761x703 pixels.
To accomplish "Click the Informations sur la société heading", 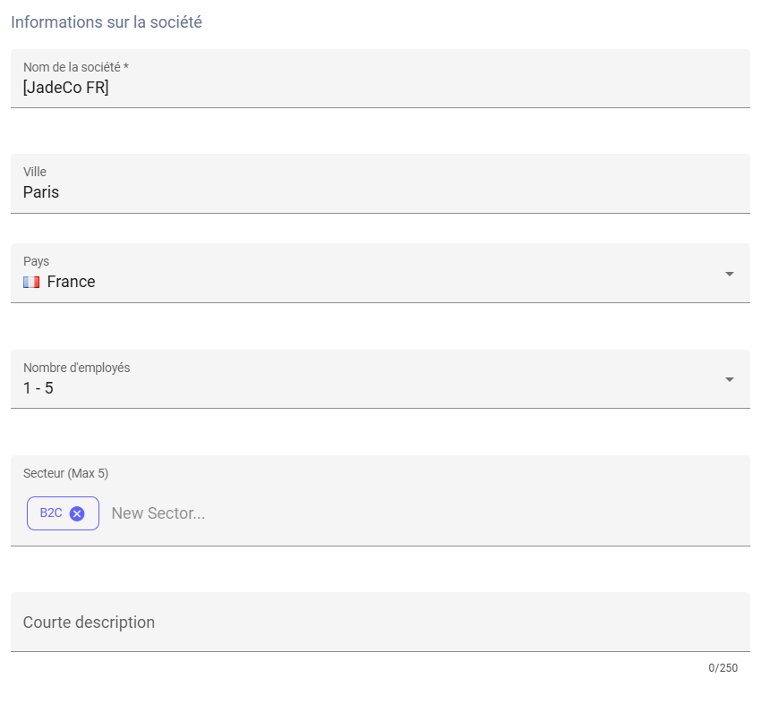I will [107, 22].
